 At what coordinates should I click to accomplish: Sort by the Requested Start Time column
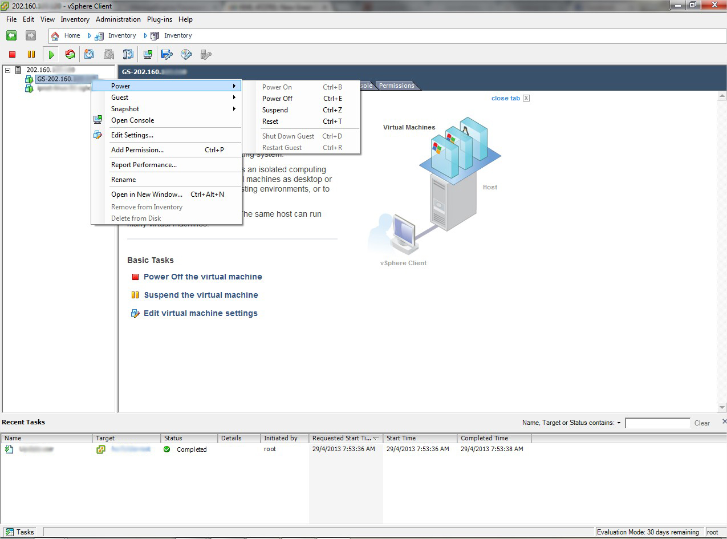346,438
